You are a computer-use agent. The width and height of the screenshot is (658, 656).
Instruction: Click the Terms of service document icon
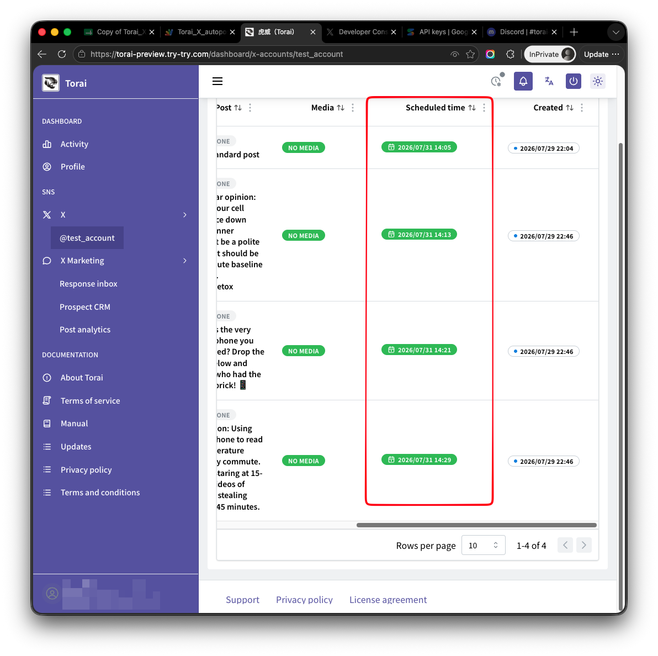pos(47,400)
